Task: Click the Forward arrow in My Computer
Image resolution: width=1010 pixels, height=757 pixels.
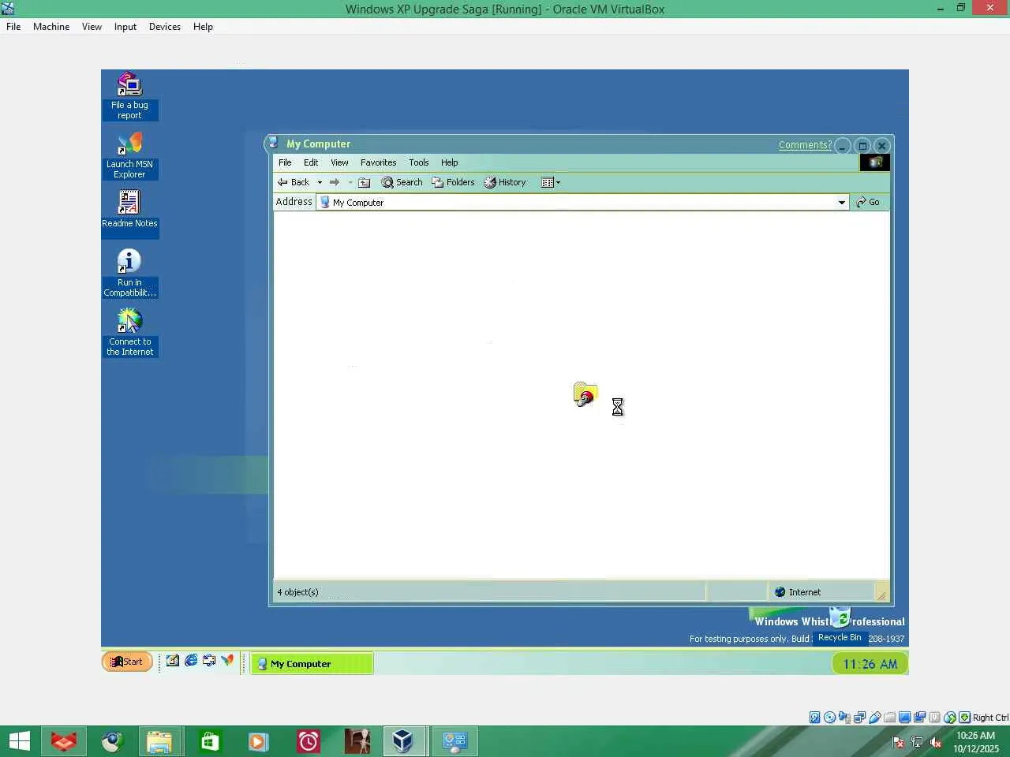Action: click(335, 182)
